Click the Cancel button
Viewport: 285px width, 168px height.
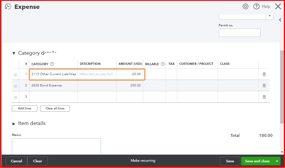(x=17, y=161)
